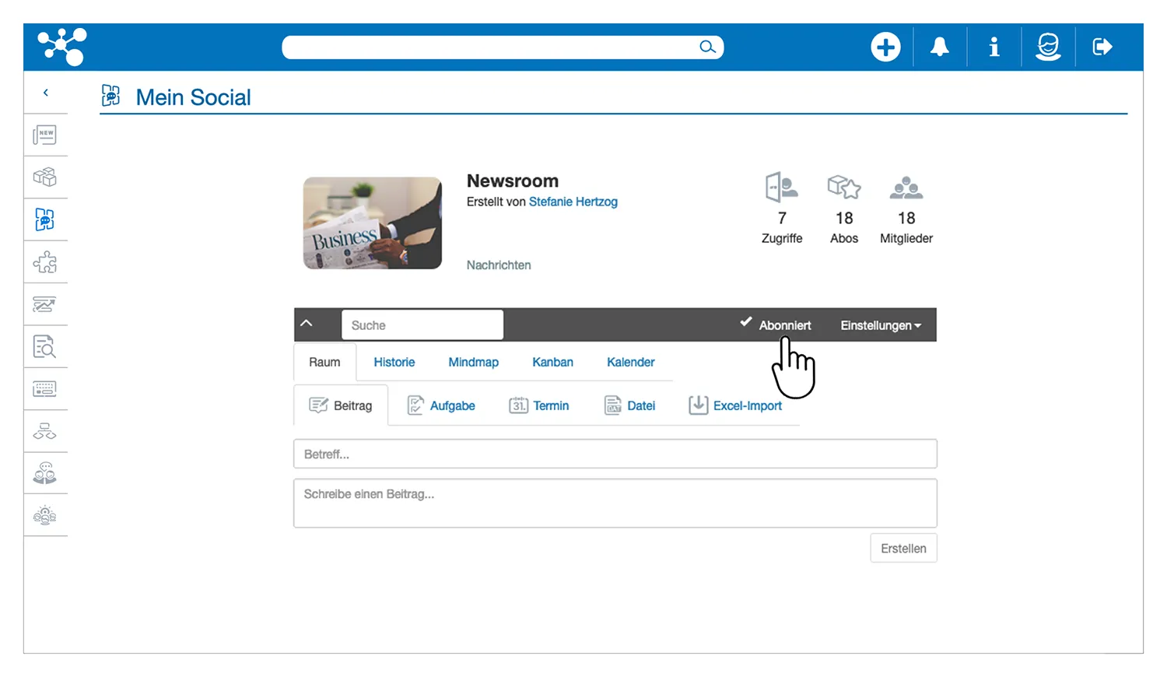Click the Betreff subject input field
The width and height of the screenshot is (1167, 677).
click(615, 454)
